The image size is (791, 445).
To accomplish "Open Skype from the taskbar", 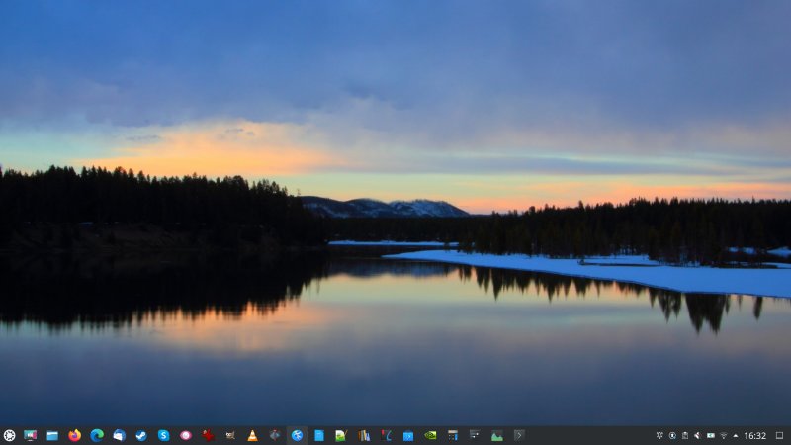I will [163, 435].
